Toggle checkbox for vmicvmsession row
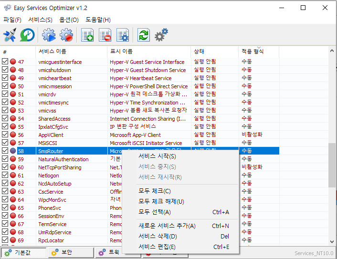The width and height of the screenshot is (337, 259). point(5,86)
